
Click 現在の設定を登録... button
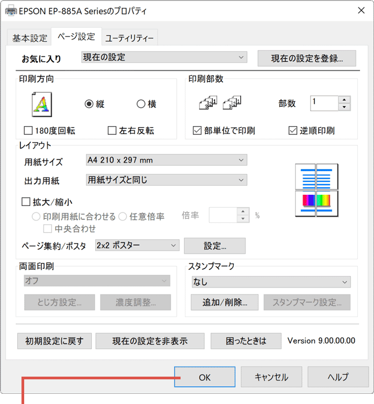307,58
